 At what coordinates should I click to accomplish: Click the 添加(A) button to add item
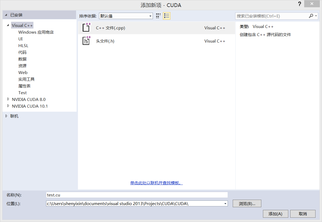(275, 213)
